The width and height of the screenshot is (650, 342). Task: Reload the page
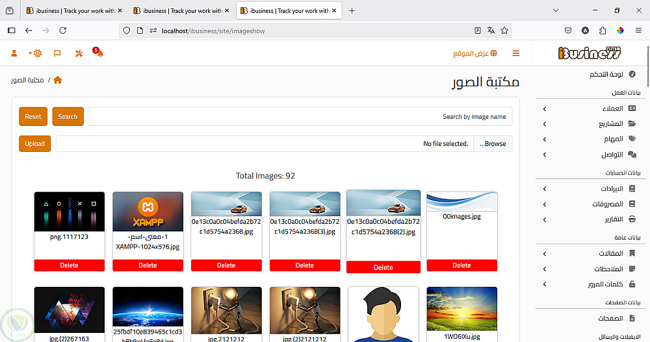62,31
